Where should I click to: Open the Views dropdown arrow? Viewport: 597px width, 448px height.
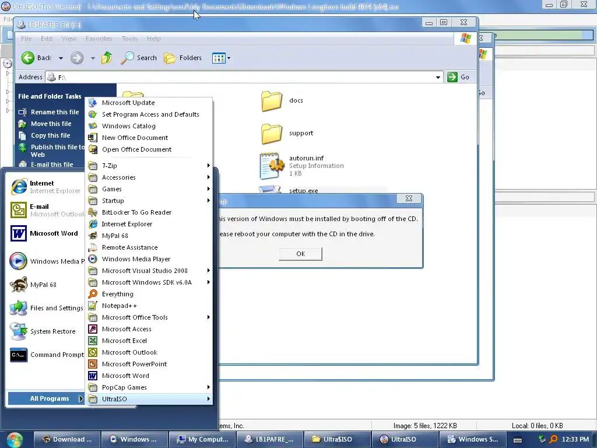tap(229, 58)
